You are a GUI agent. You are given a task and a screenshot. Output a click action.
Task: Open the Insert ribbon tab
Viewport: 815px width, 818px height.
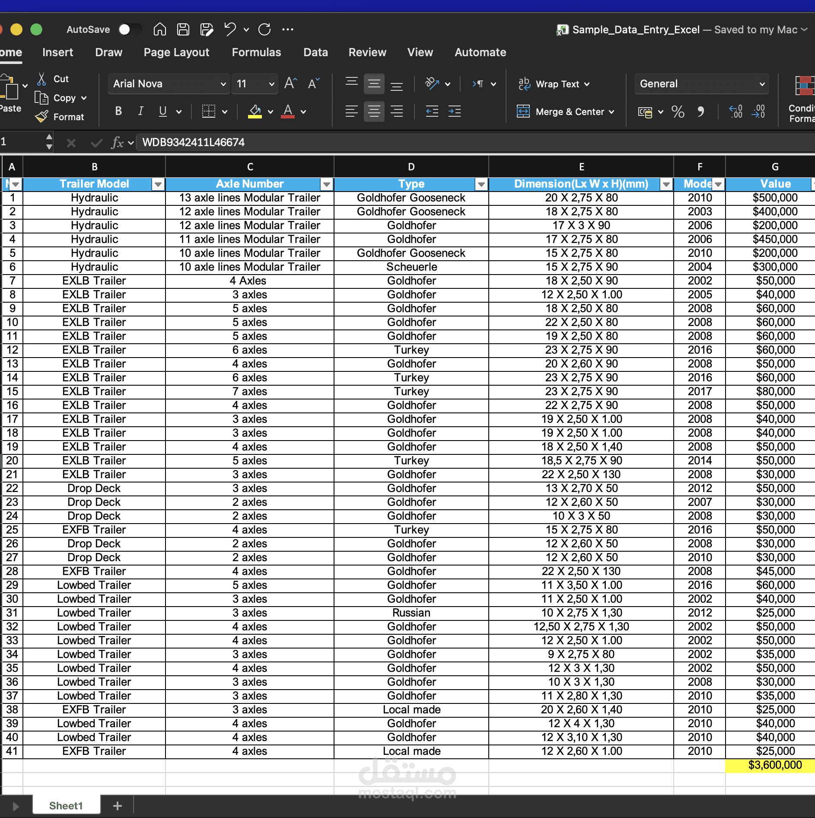pyautogui.click(x=57, y=52)
